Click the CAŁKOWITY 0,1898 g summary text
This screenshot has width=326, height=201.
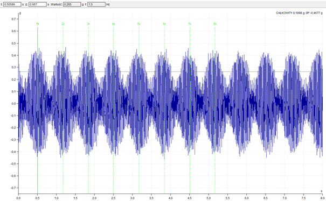[290, 13]
